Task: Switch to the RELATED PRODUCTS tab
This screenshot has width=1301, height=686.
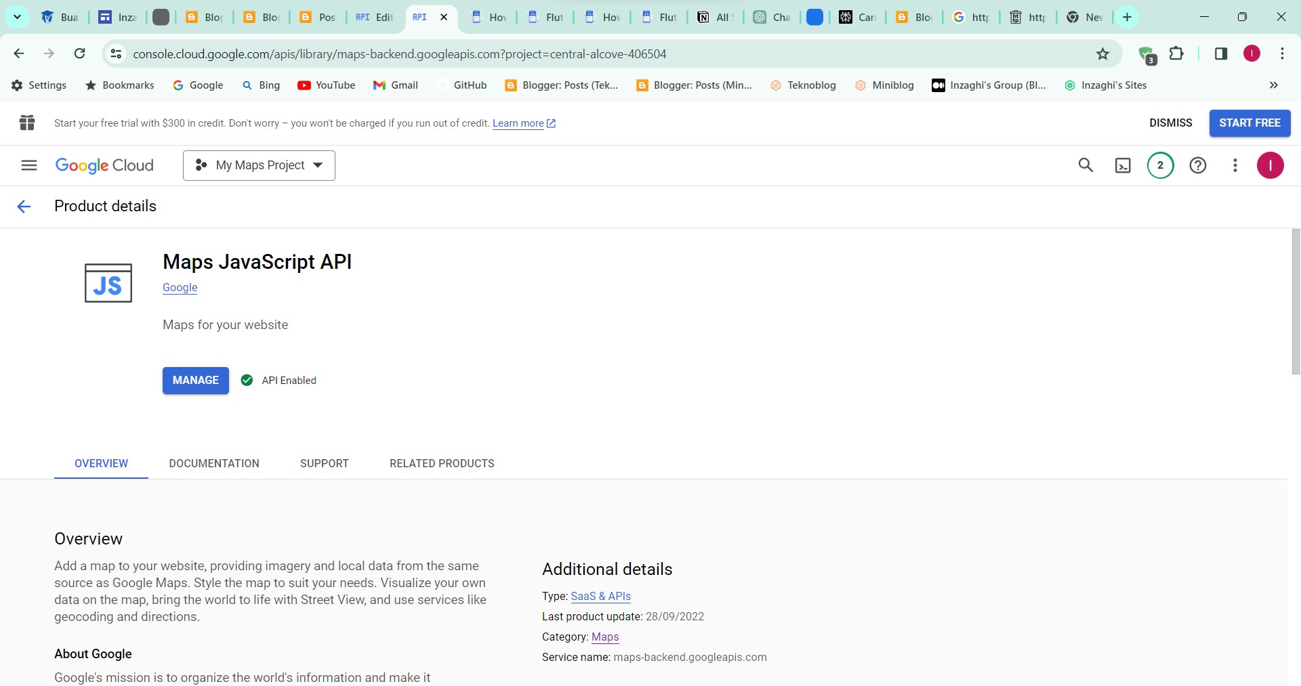Action: coord(442,464)
